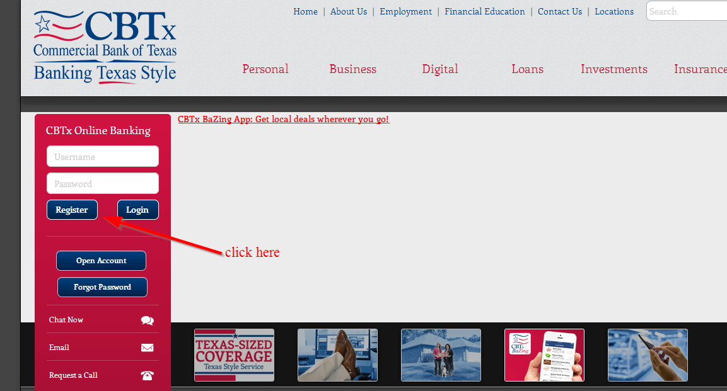Select the feet on desk thumbnail
The height and width of the screenshot is (391, 727).
coord(337,355)
